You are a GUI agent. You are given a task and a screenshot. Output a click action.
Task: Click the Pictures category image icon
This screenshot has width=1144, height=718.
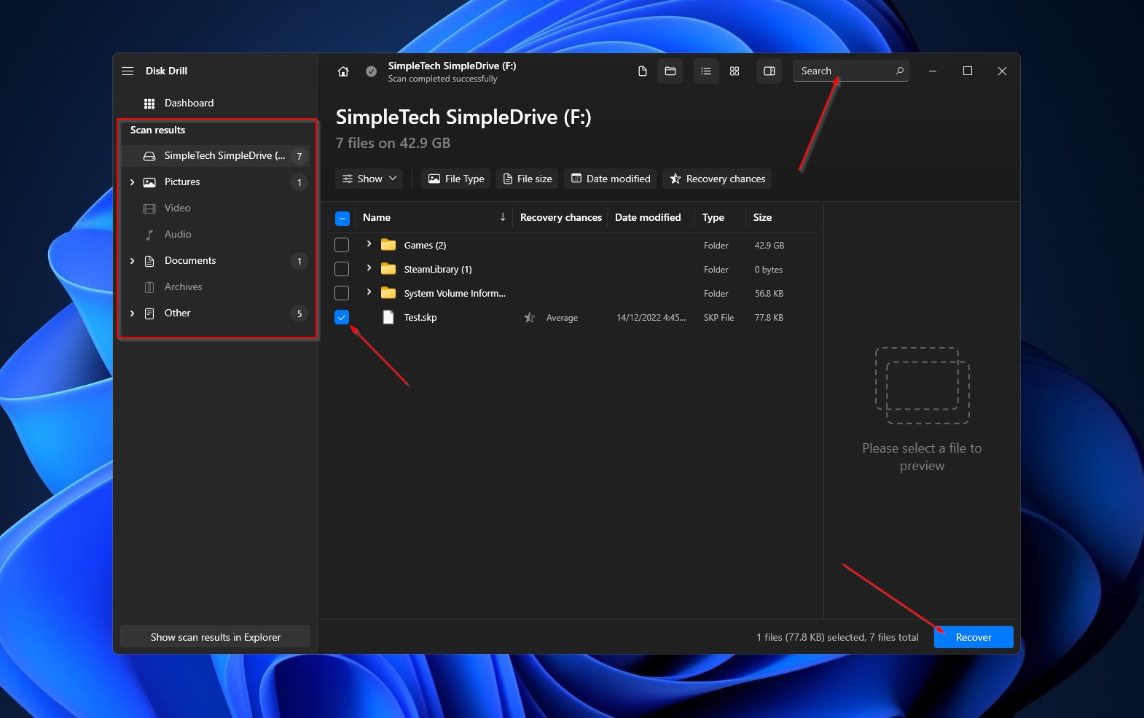click(149, 182)
